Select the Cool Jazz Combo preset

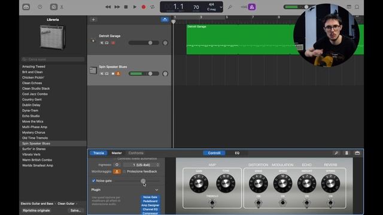35,94
